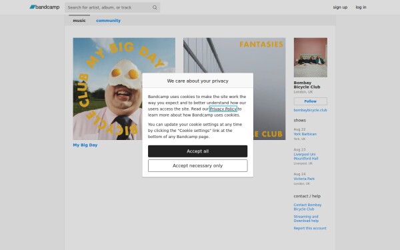
Task: Open the Victoria Park show link
Action: (304, 179)
